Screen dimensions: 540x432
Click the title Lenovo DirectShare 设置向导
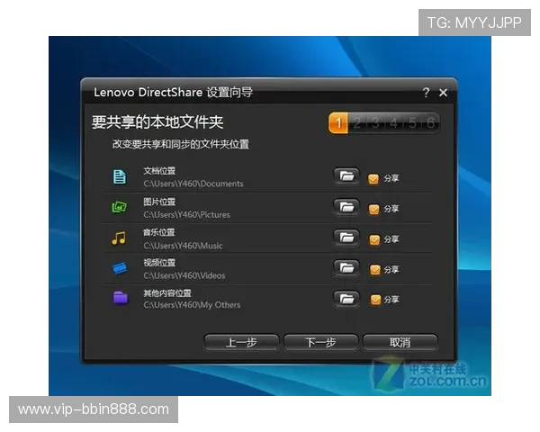(173, 93)
